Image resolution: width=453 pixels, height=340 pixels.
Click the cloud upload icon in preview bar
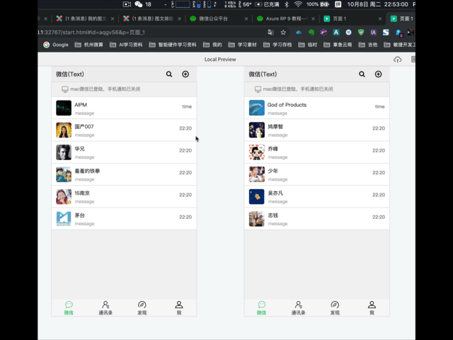coord(398,59)
